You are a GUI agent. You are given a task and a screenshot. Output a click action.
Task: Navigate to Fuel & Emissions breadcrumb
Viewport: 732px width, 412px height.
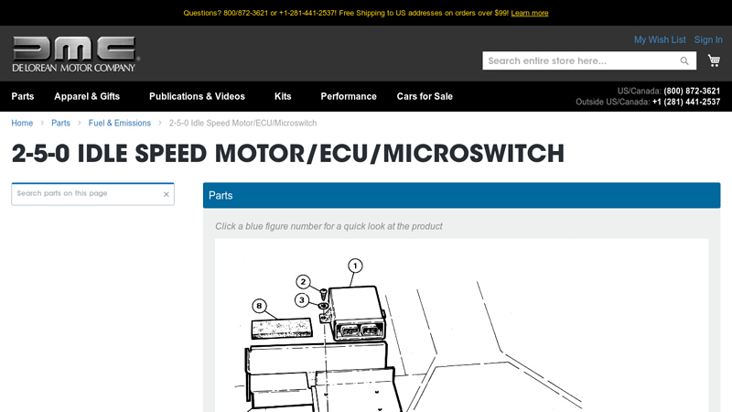click(120, 123)
